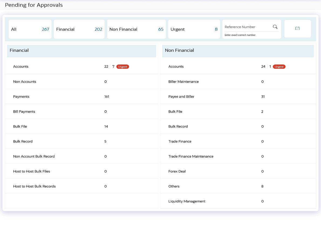Click Non Financial Accounts count 24
The image size is (321, 226).
point(263,67)
